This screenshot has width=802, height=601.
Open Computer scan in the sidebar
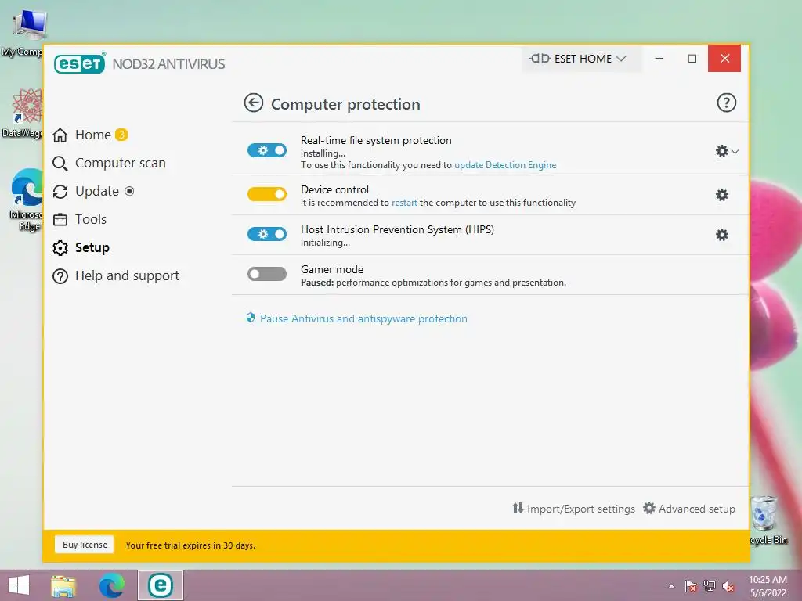click(110, 163)
